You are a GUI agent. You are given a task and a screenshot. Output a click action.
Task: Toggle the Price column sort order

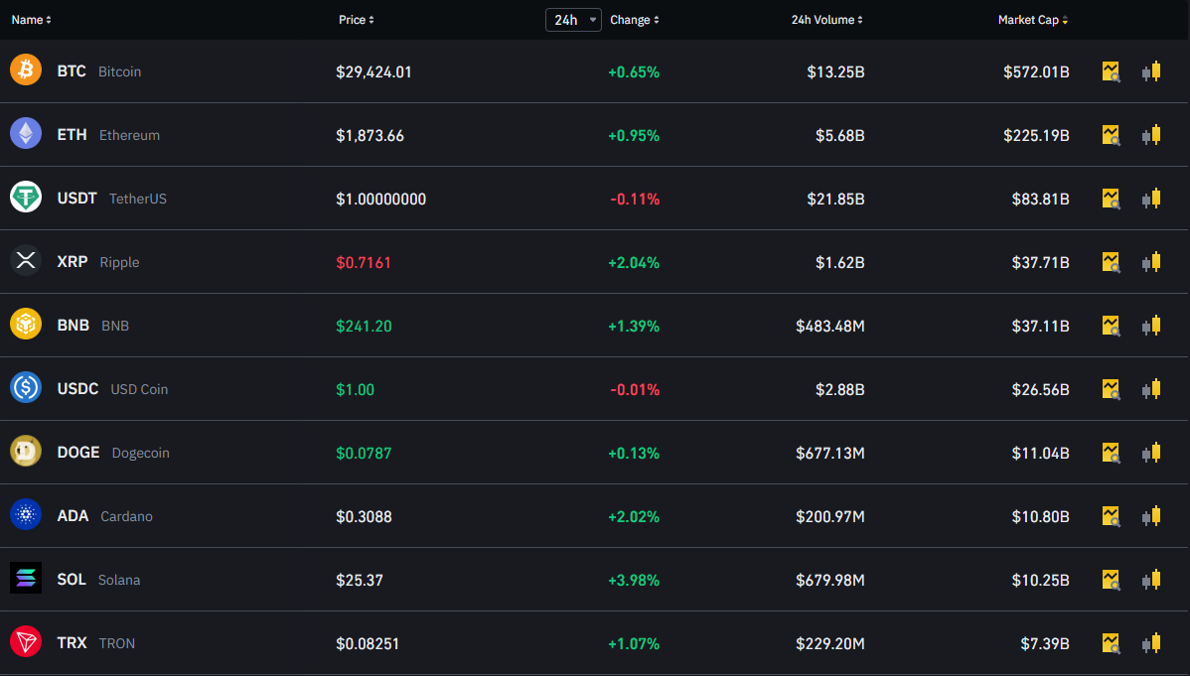(356, 19)
